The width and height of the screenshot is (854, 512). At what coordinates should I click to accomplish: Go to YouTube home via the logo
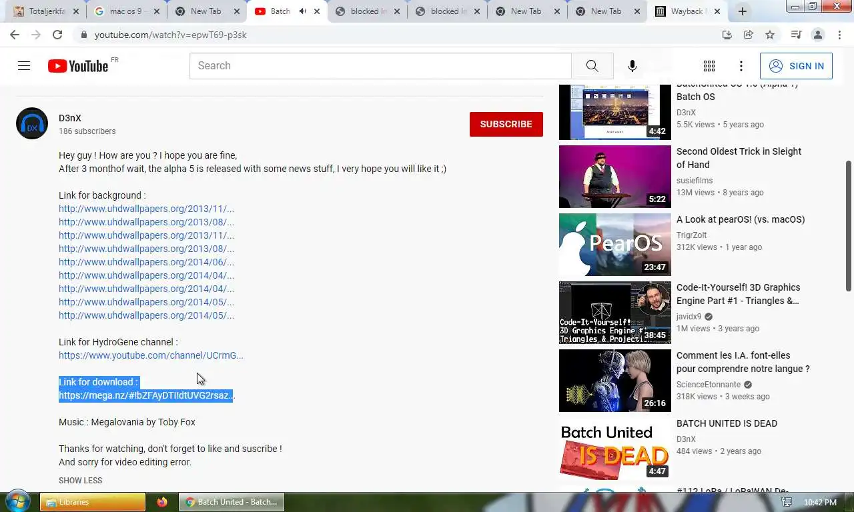coord(78,65)
